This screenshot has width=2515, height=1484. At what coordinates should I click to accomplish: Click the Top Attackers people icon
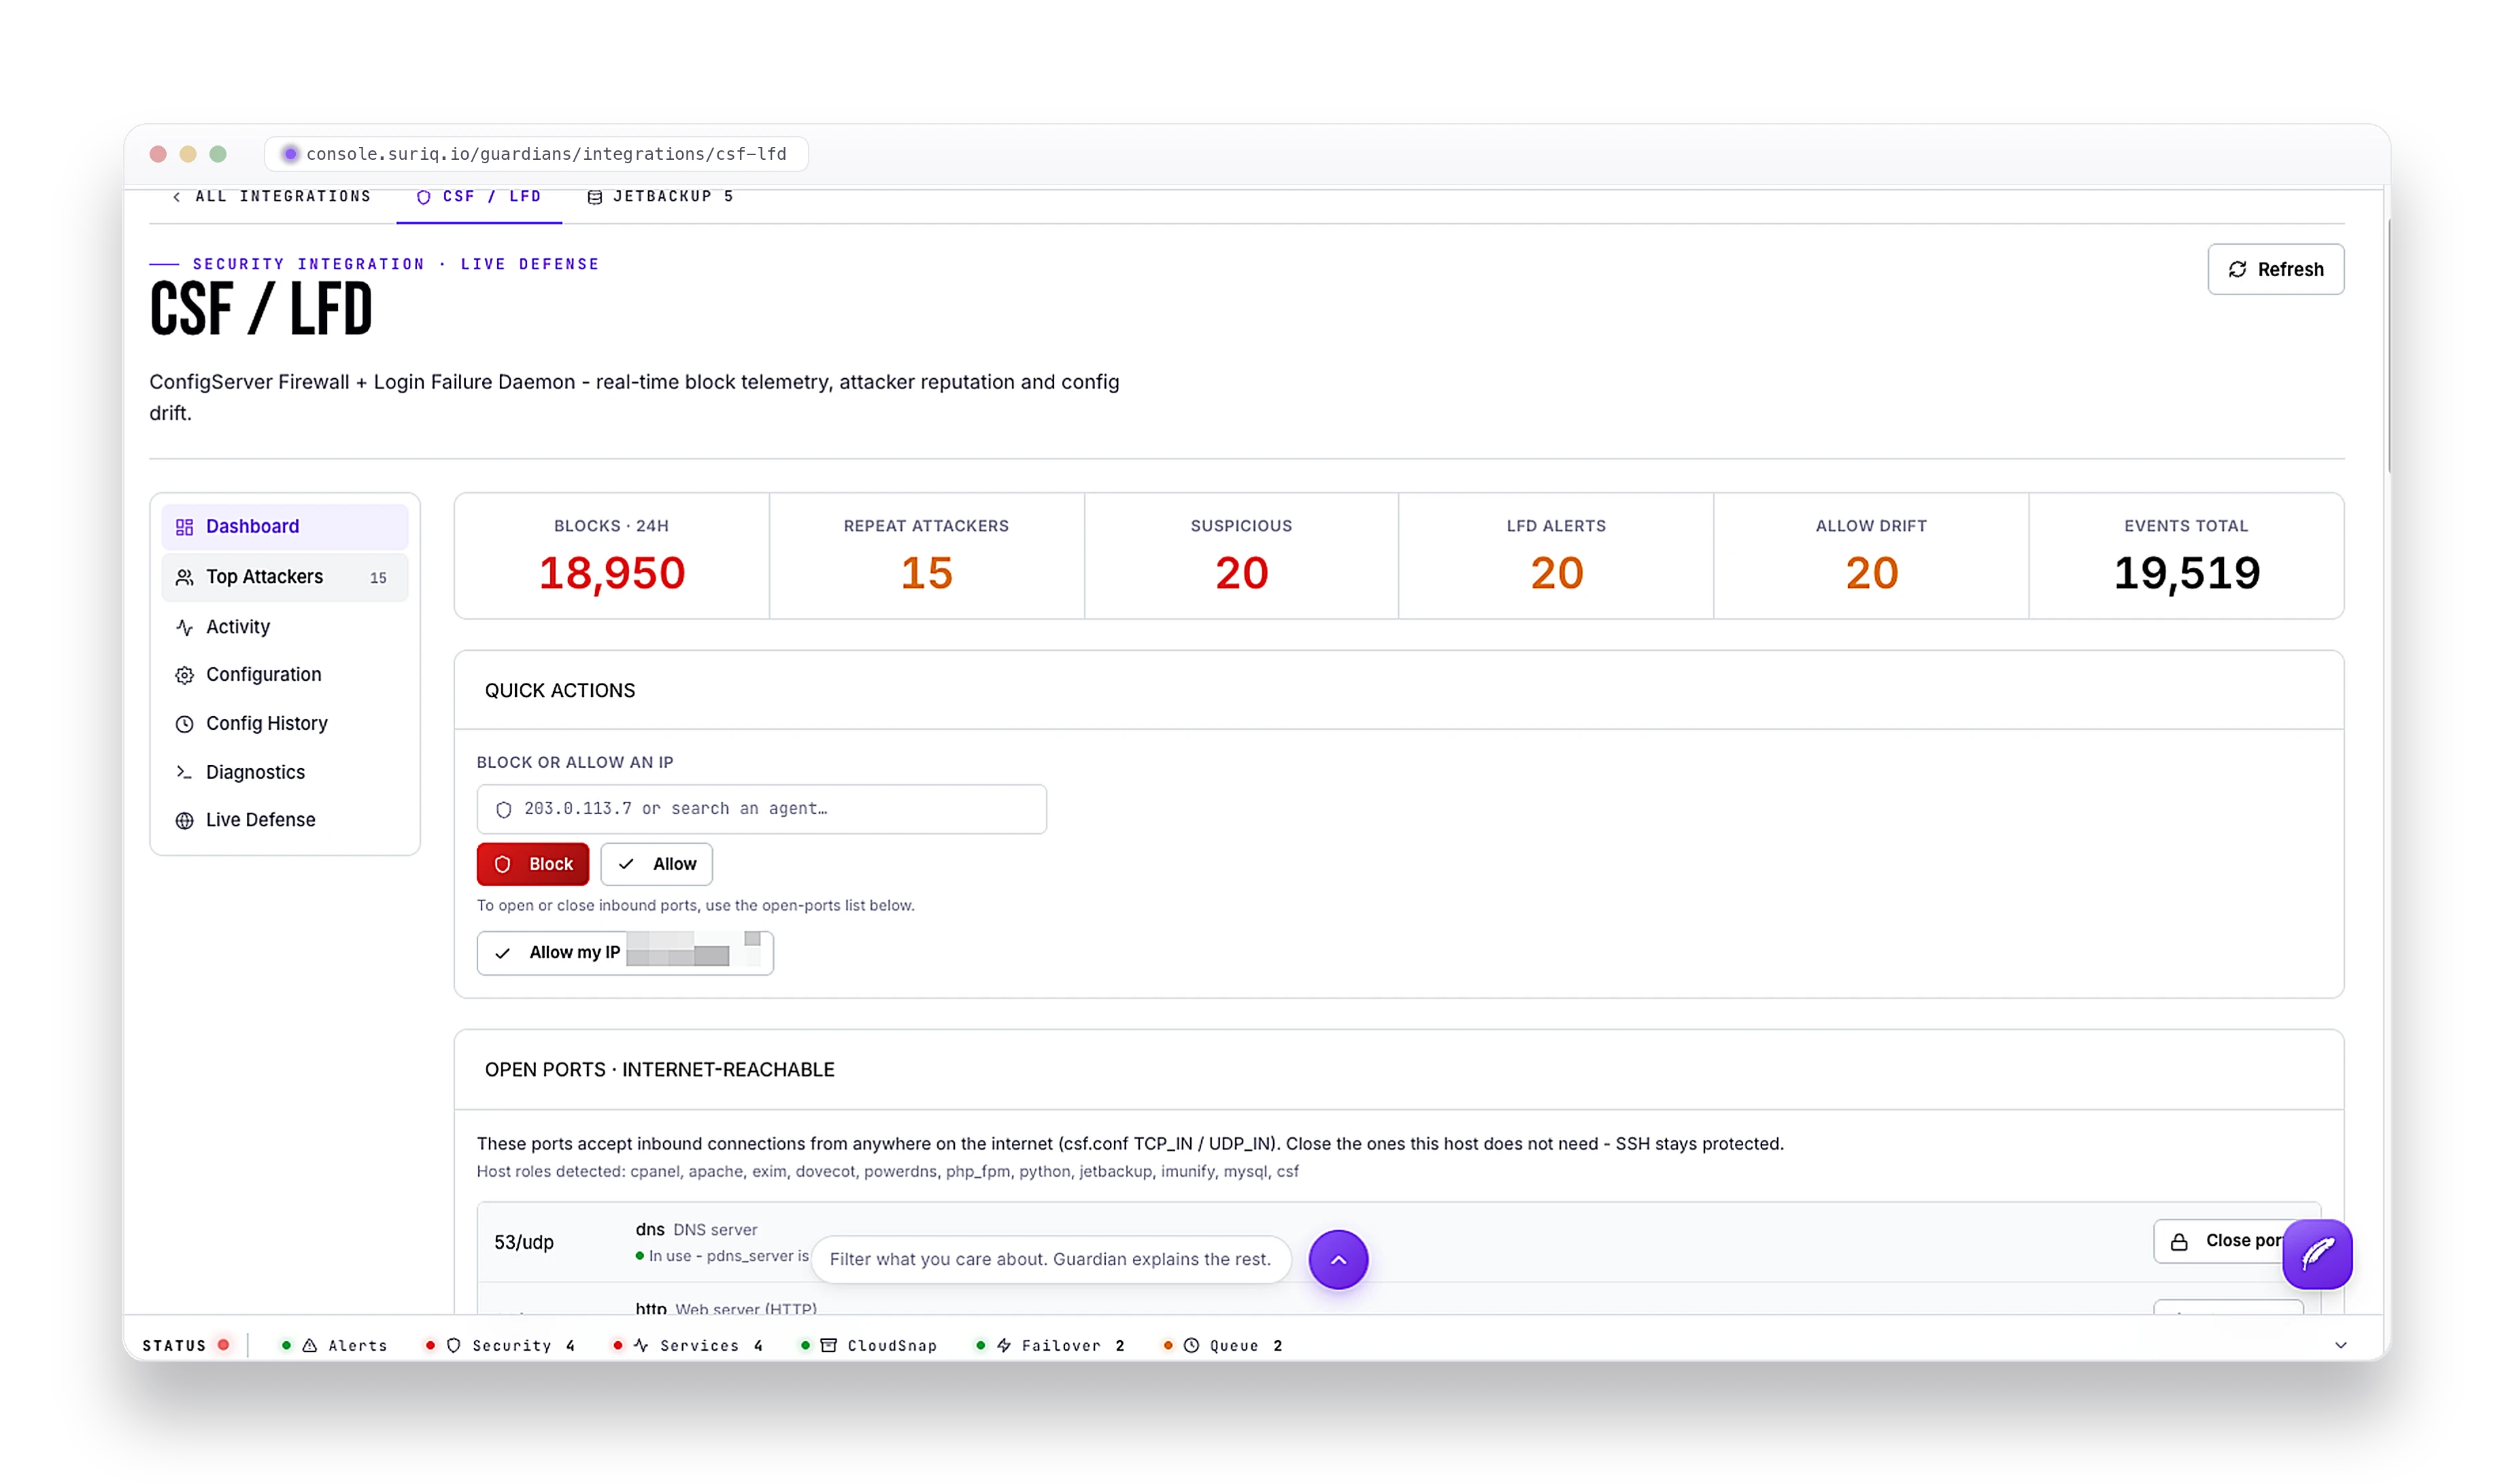click(185, 577)
